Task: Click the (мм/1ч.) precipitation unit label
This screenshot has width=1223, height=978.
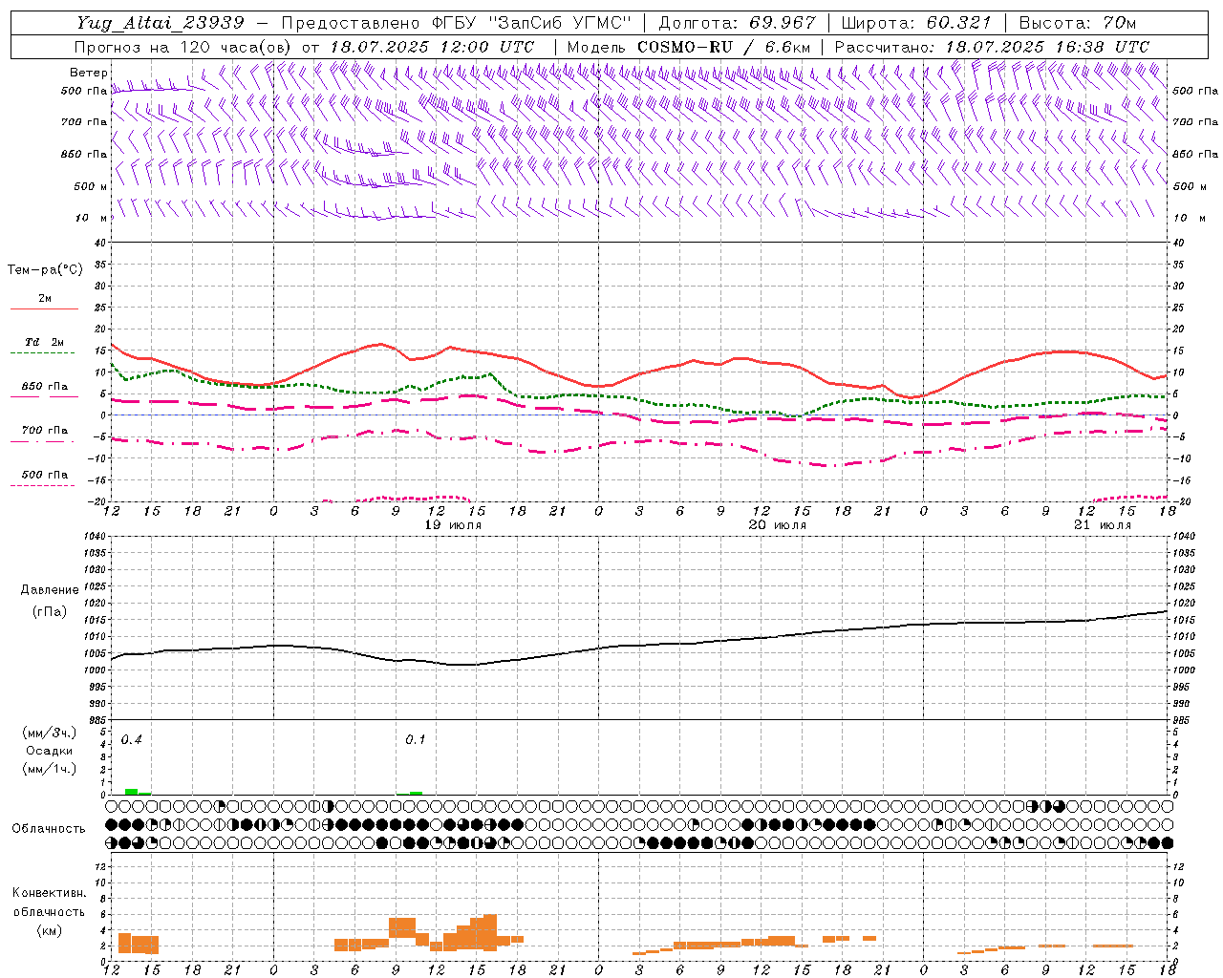Action: (x=49, y=769)
